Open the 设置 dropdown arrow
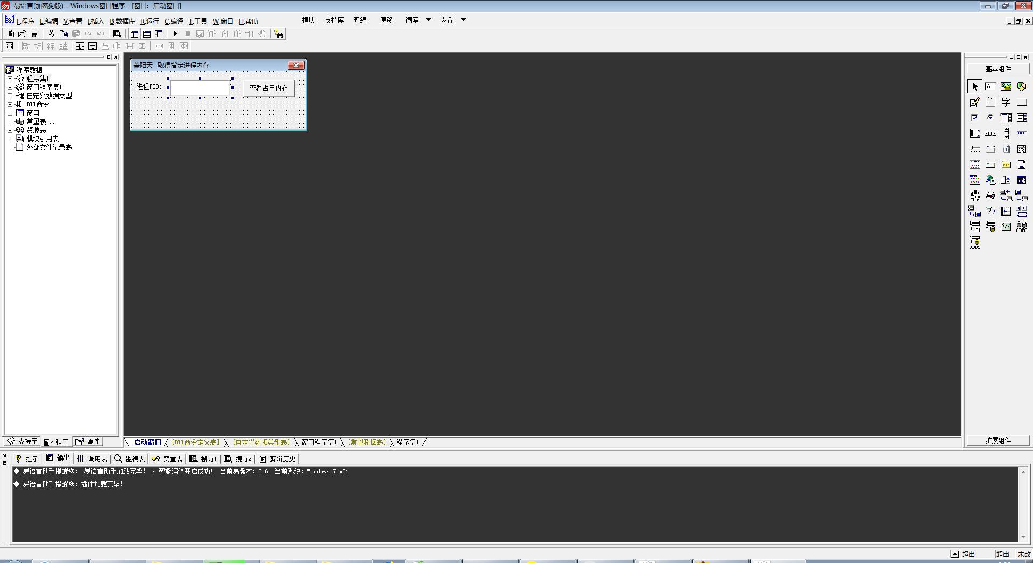Image resolution: width=1033 pixels, height=563 pixels. [463, 20]
